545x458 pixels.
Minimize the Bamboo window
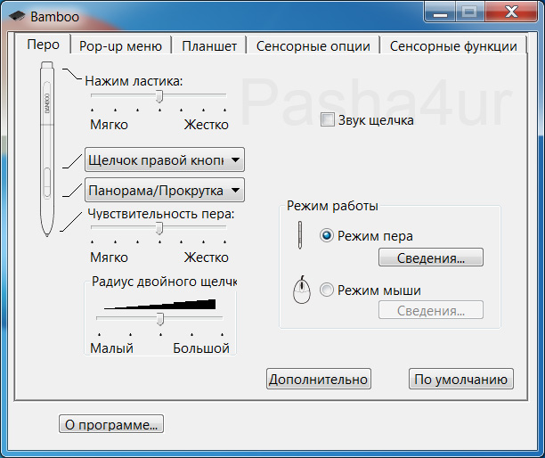440,12
